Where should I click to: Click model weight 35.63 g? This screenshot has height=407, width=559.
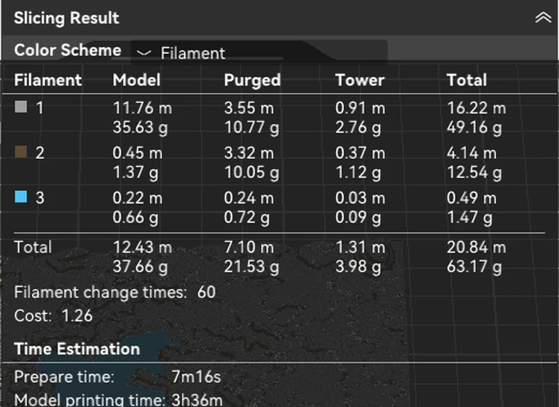point(140,127)
